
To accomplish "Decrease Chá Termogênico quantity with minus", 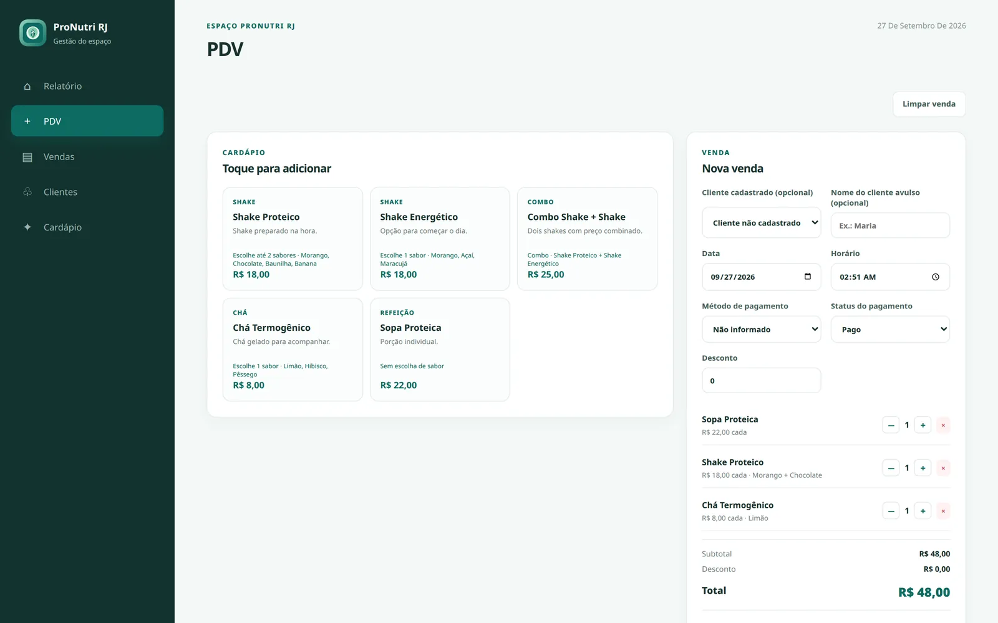I will 891,511.
